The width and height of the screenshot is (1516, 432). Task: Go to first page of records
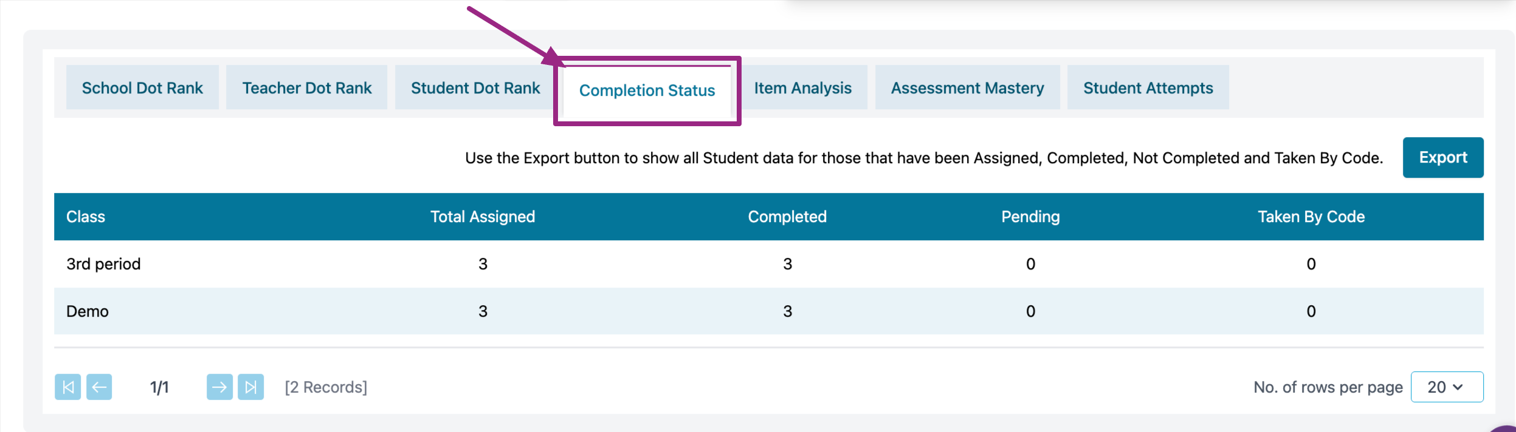pos(67,387)
